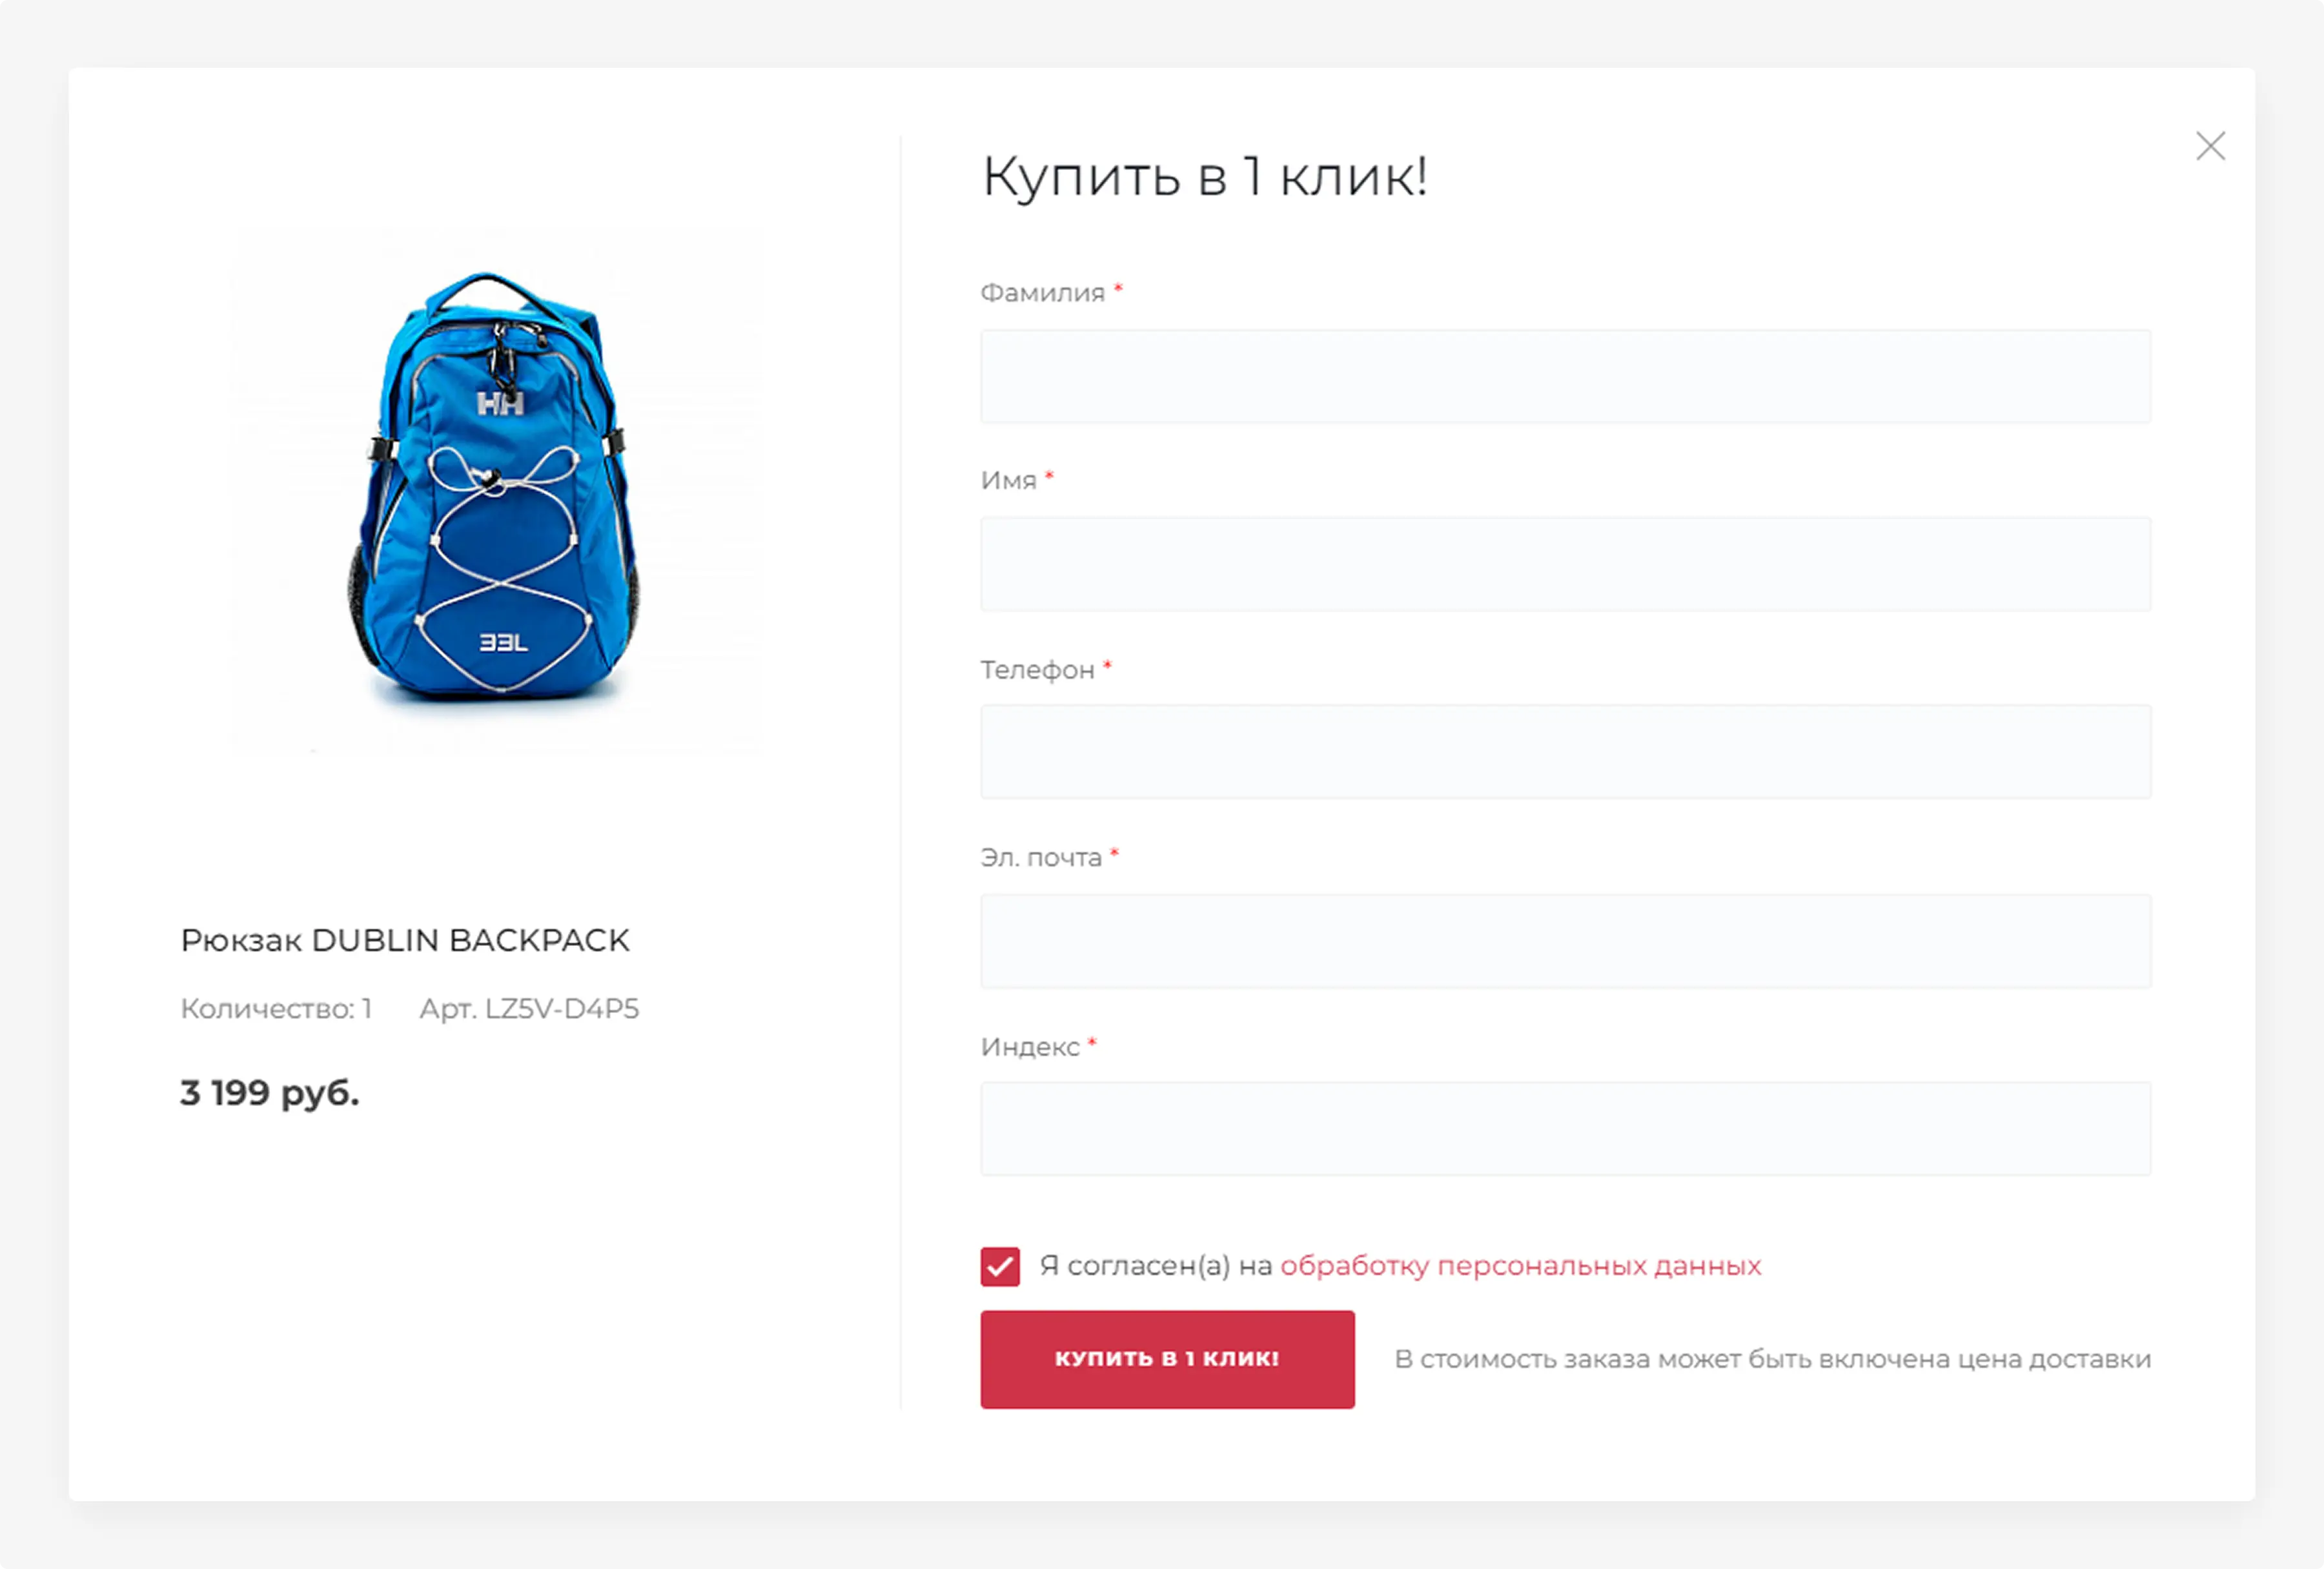Viewport: 2324px width, 1569px height.
Task: Click the Индекс field label
Action: pos(1030,1047)
